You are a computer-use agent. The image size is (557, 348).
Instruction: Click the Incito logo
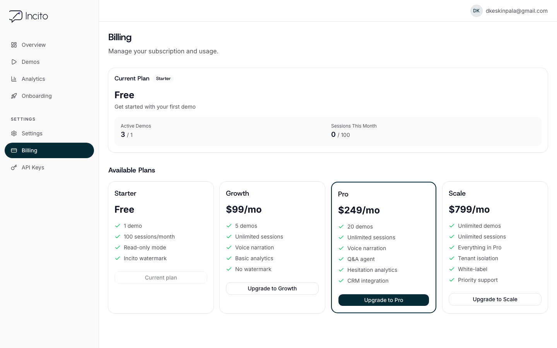[x=28, y=16]
